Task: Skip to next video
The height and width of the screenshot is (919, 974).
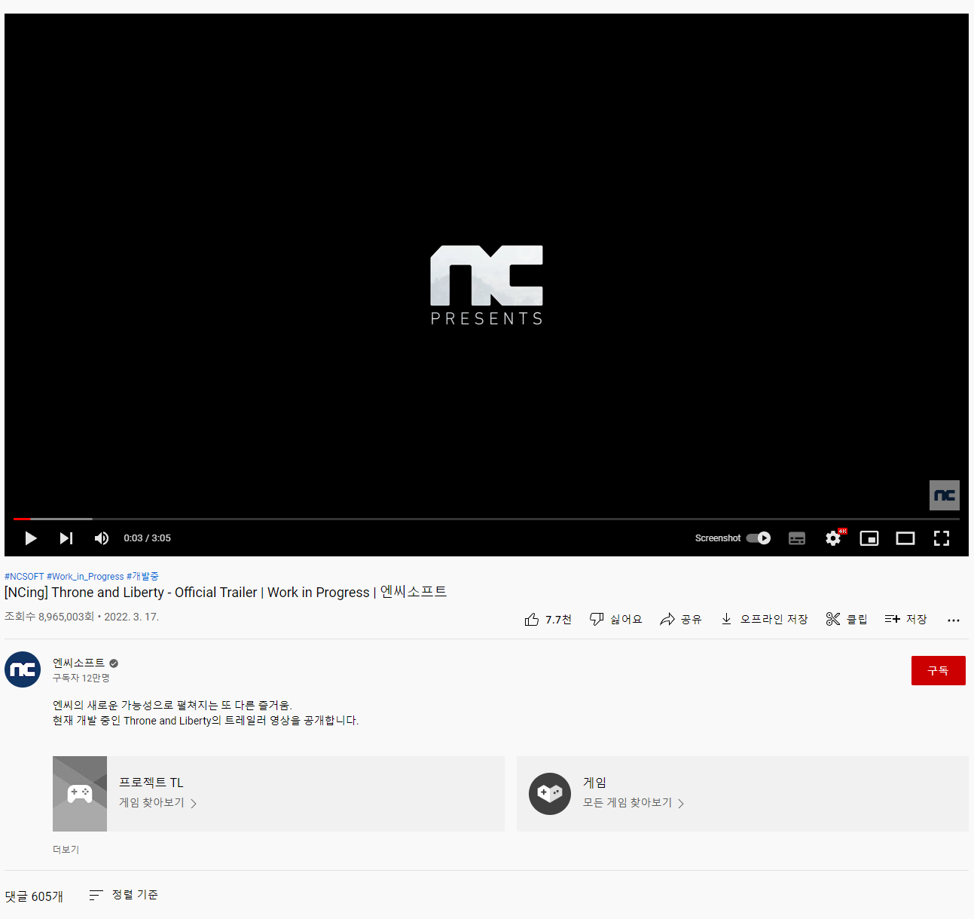Action: click(66, 538)
